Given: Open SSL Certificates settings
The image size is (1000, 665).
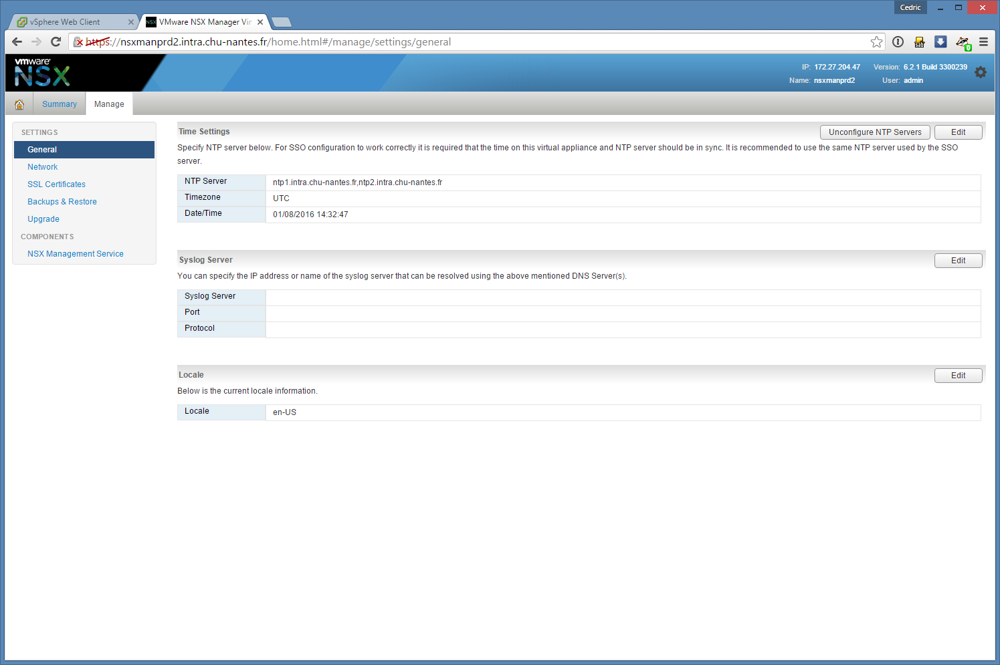Looking at the screenshot, I should [x=56, y=184].
